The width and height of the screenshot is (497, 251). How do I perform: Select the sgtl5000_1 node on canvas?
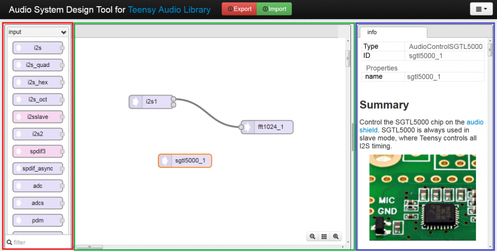tap(185, 161)
